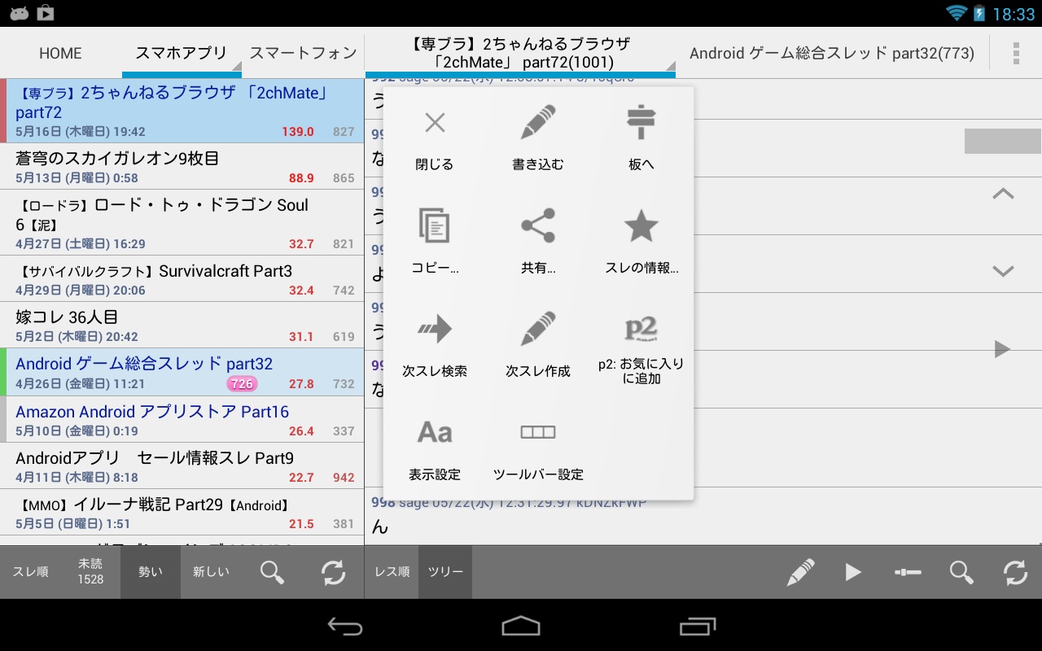Open スマホアプリ tab dropdown

(x=182, y=54)
